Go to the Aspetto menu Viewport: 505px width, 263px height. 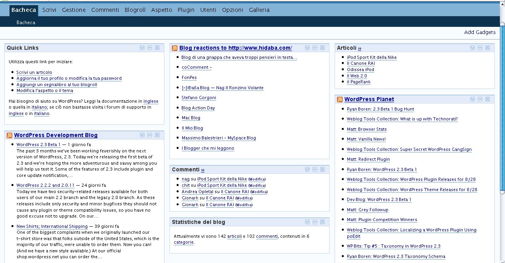162,10
